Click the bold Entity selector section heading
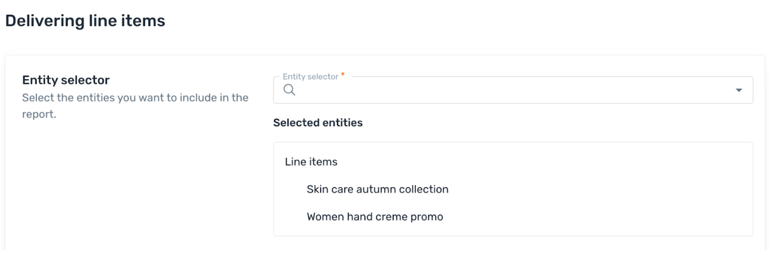Image resolution: width=777 pixels, height=255 pixels. tap(66, 80)
